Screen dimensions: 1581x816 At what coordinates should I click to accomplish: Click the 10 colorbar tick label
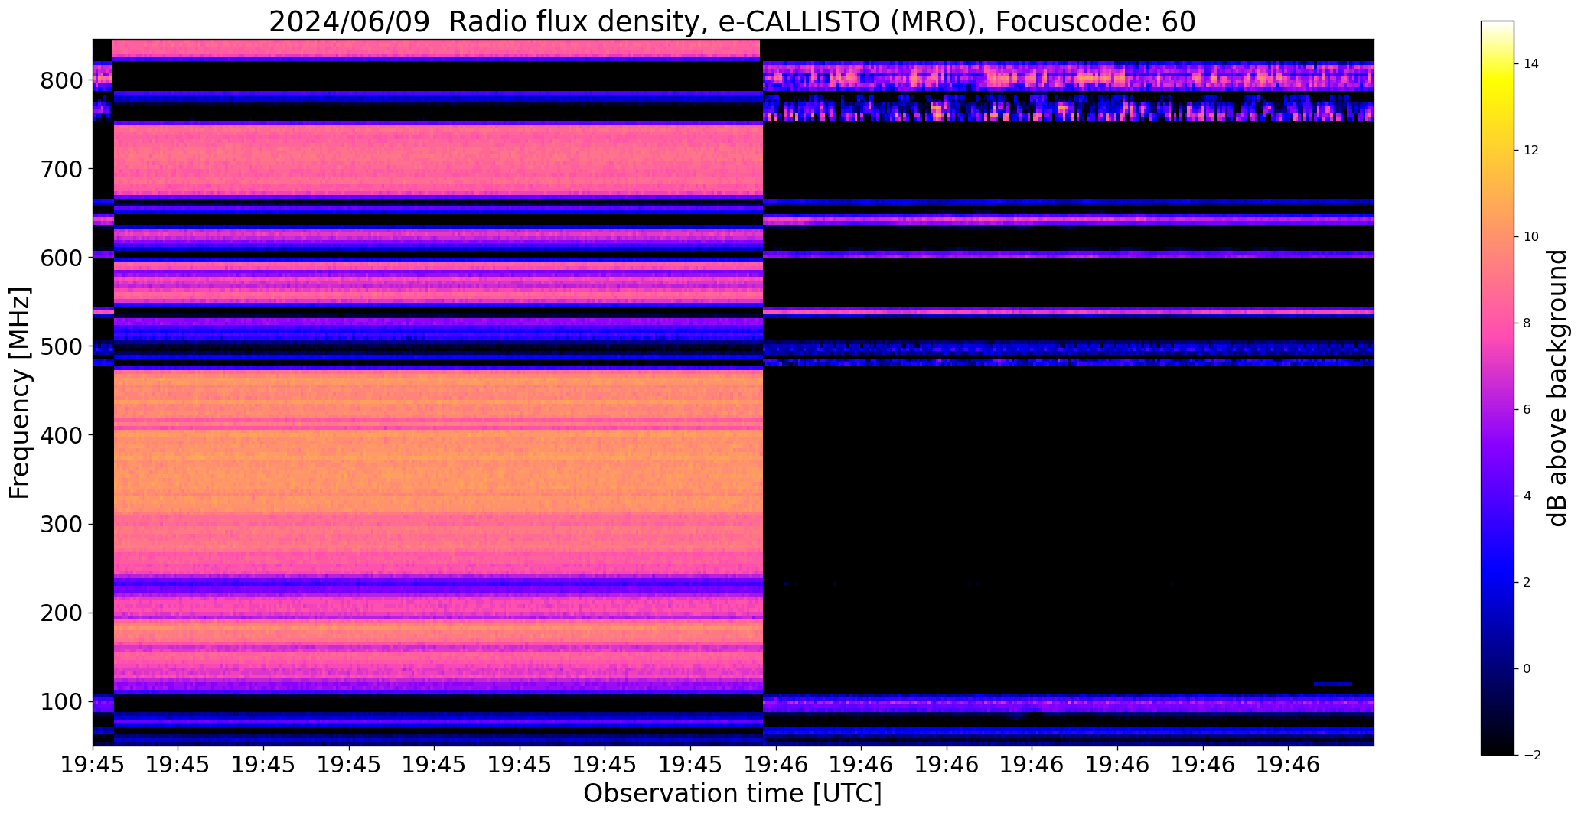coord(1531,237)
